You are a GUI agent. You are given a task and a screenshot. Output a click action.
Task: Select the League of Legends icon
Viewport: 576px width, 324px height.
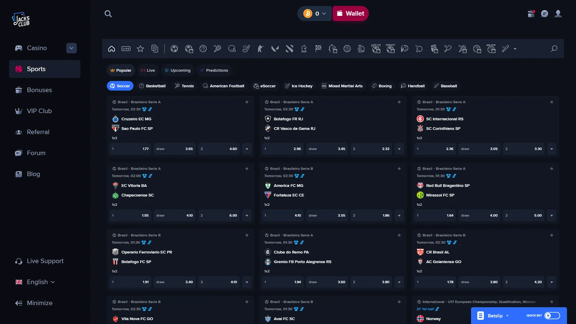pyautogui.click(x=361, y=49)
